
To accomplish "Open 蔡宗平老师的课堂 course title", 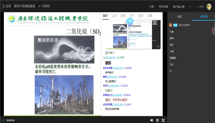I will pos(25,6).
